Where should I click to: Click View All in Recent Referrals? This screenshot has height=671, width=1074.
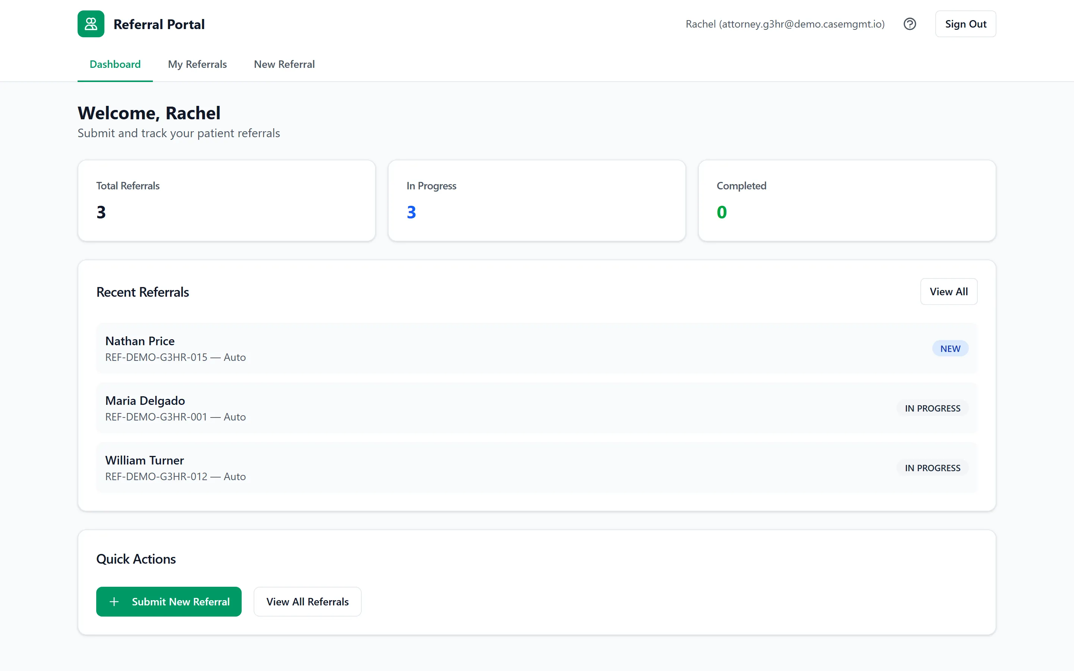pos(949,292)
